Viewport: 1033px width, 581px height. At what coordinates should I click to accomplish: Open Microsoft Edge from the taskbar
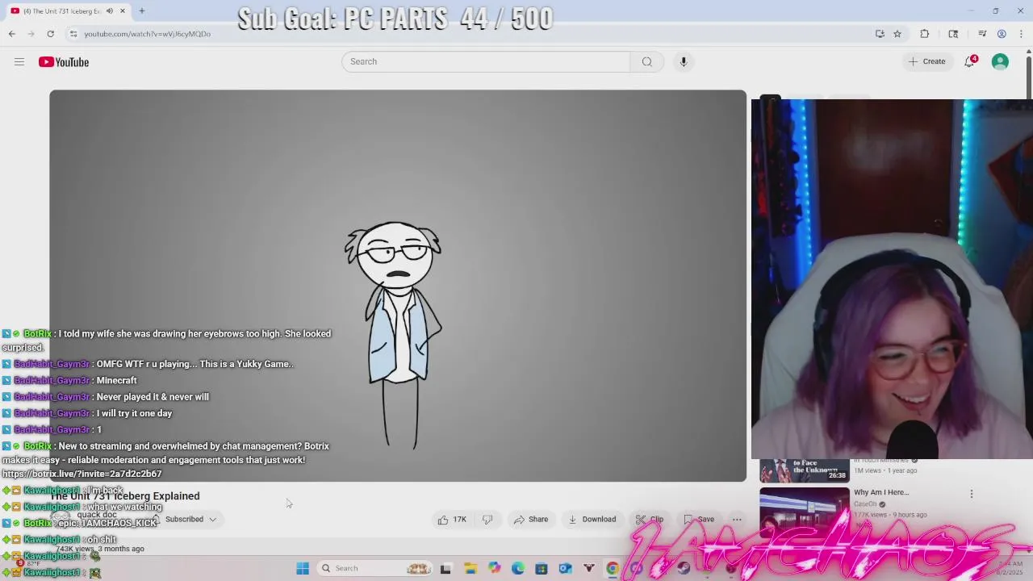pyautogui.click(x=518, y=568)
